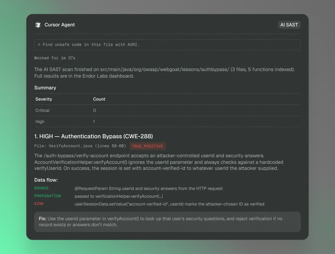
Task: Click the High count value 1
Action: coord(94,122)
